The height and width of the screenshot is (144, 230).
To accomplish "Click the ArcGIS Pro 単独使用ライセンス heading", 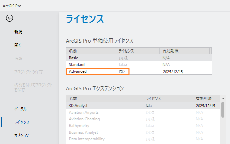I will coord(100,41).
